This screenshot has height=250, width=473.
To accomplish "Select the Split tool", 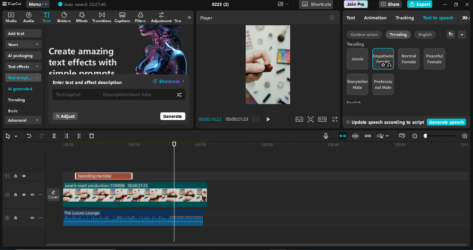I will pyautogui.click(x=54, y=136).
